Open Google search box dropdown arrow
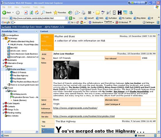This screenshot has width=161, height=138. (x=69, y=22)
